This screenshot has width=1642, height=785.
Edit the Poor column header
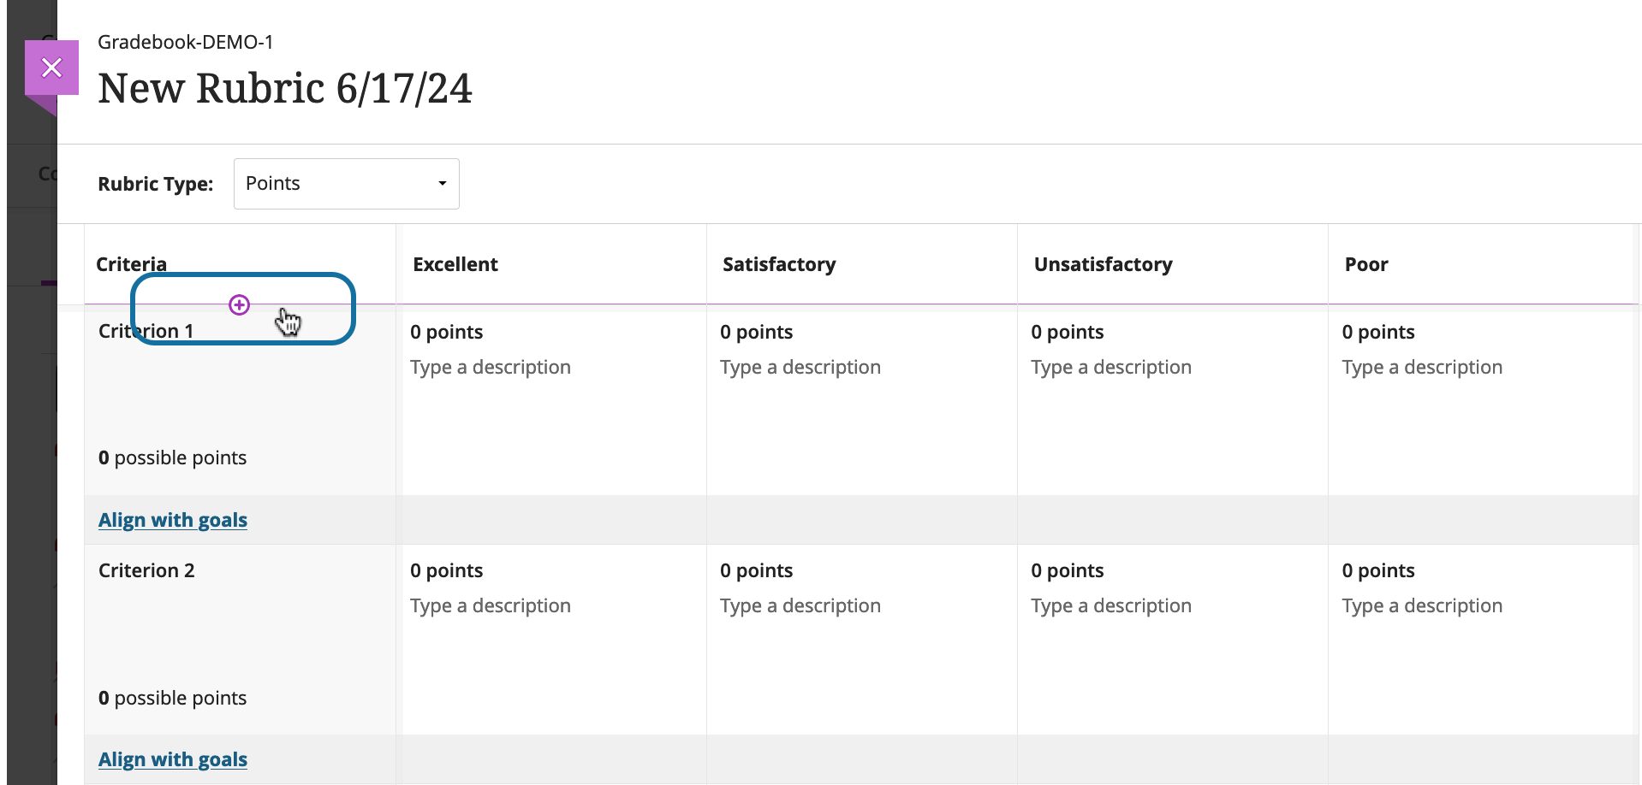pos(1365,264)
